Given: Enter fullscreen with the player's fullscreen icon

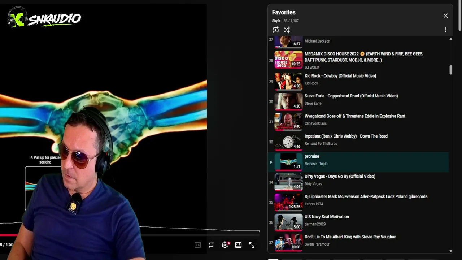Looking at the screenshot, I should (252, 245).
